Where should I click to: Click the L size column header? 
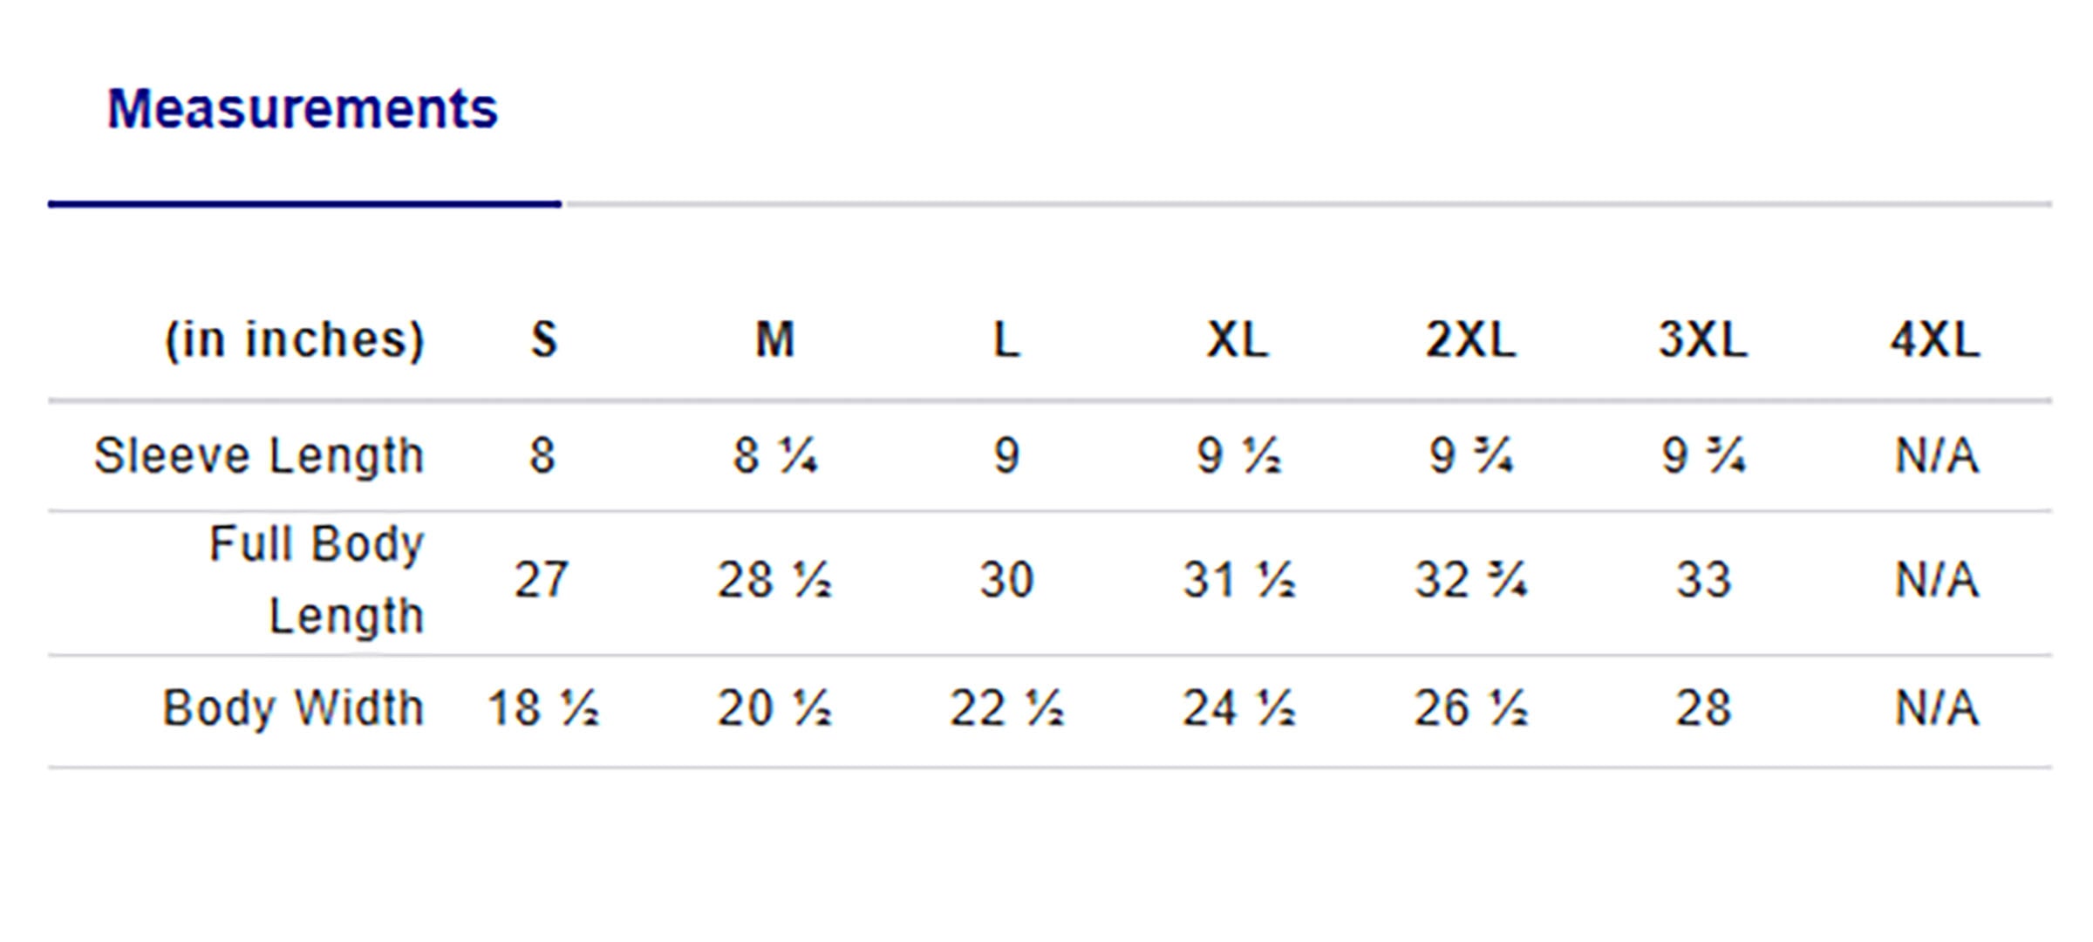point(1006,339)
